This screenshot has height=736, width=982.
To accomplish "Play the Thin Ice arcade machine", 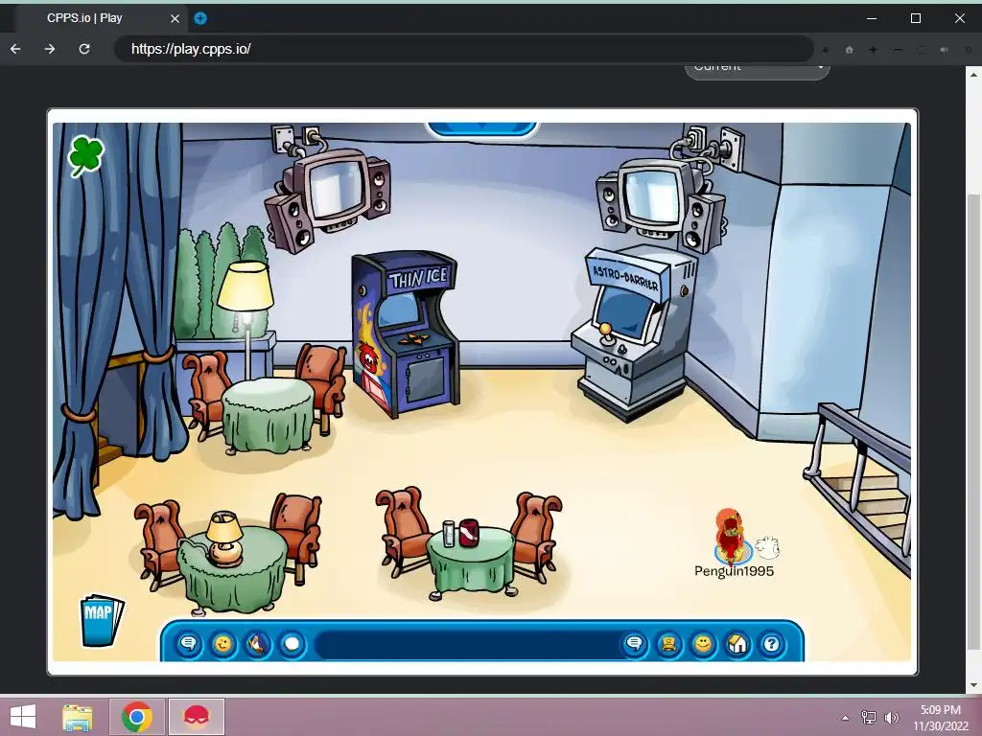I will [x=406, y=333].
